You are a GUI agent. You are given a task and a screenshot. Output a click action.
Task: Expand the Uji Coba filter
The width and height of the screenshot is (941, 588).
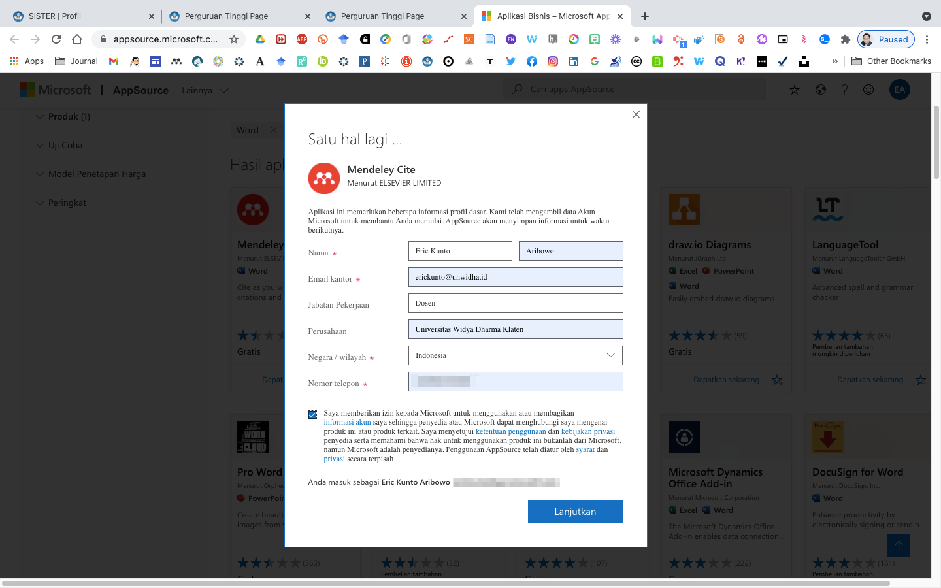pyautogui.click(x=59, y=145)
